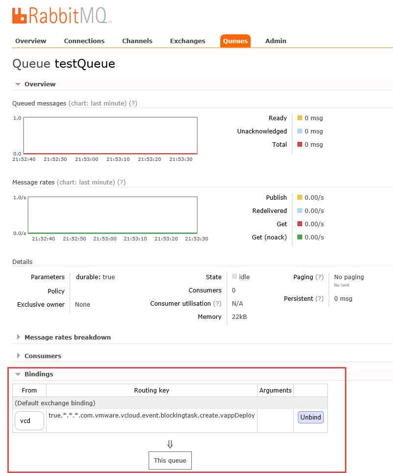Viewport: 393px width, 473px height.
Task: Switch to the Connections tab
Action: (84, 41)
